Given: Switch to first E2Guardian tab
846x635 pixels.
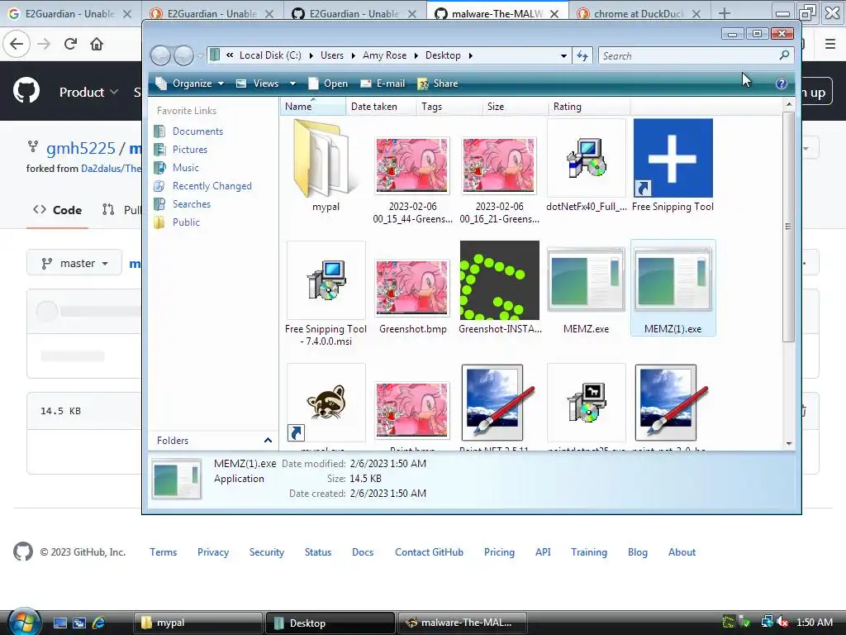Looking at the screenshot, I should pos(70,13).
